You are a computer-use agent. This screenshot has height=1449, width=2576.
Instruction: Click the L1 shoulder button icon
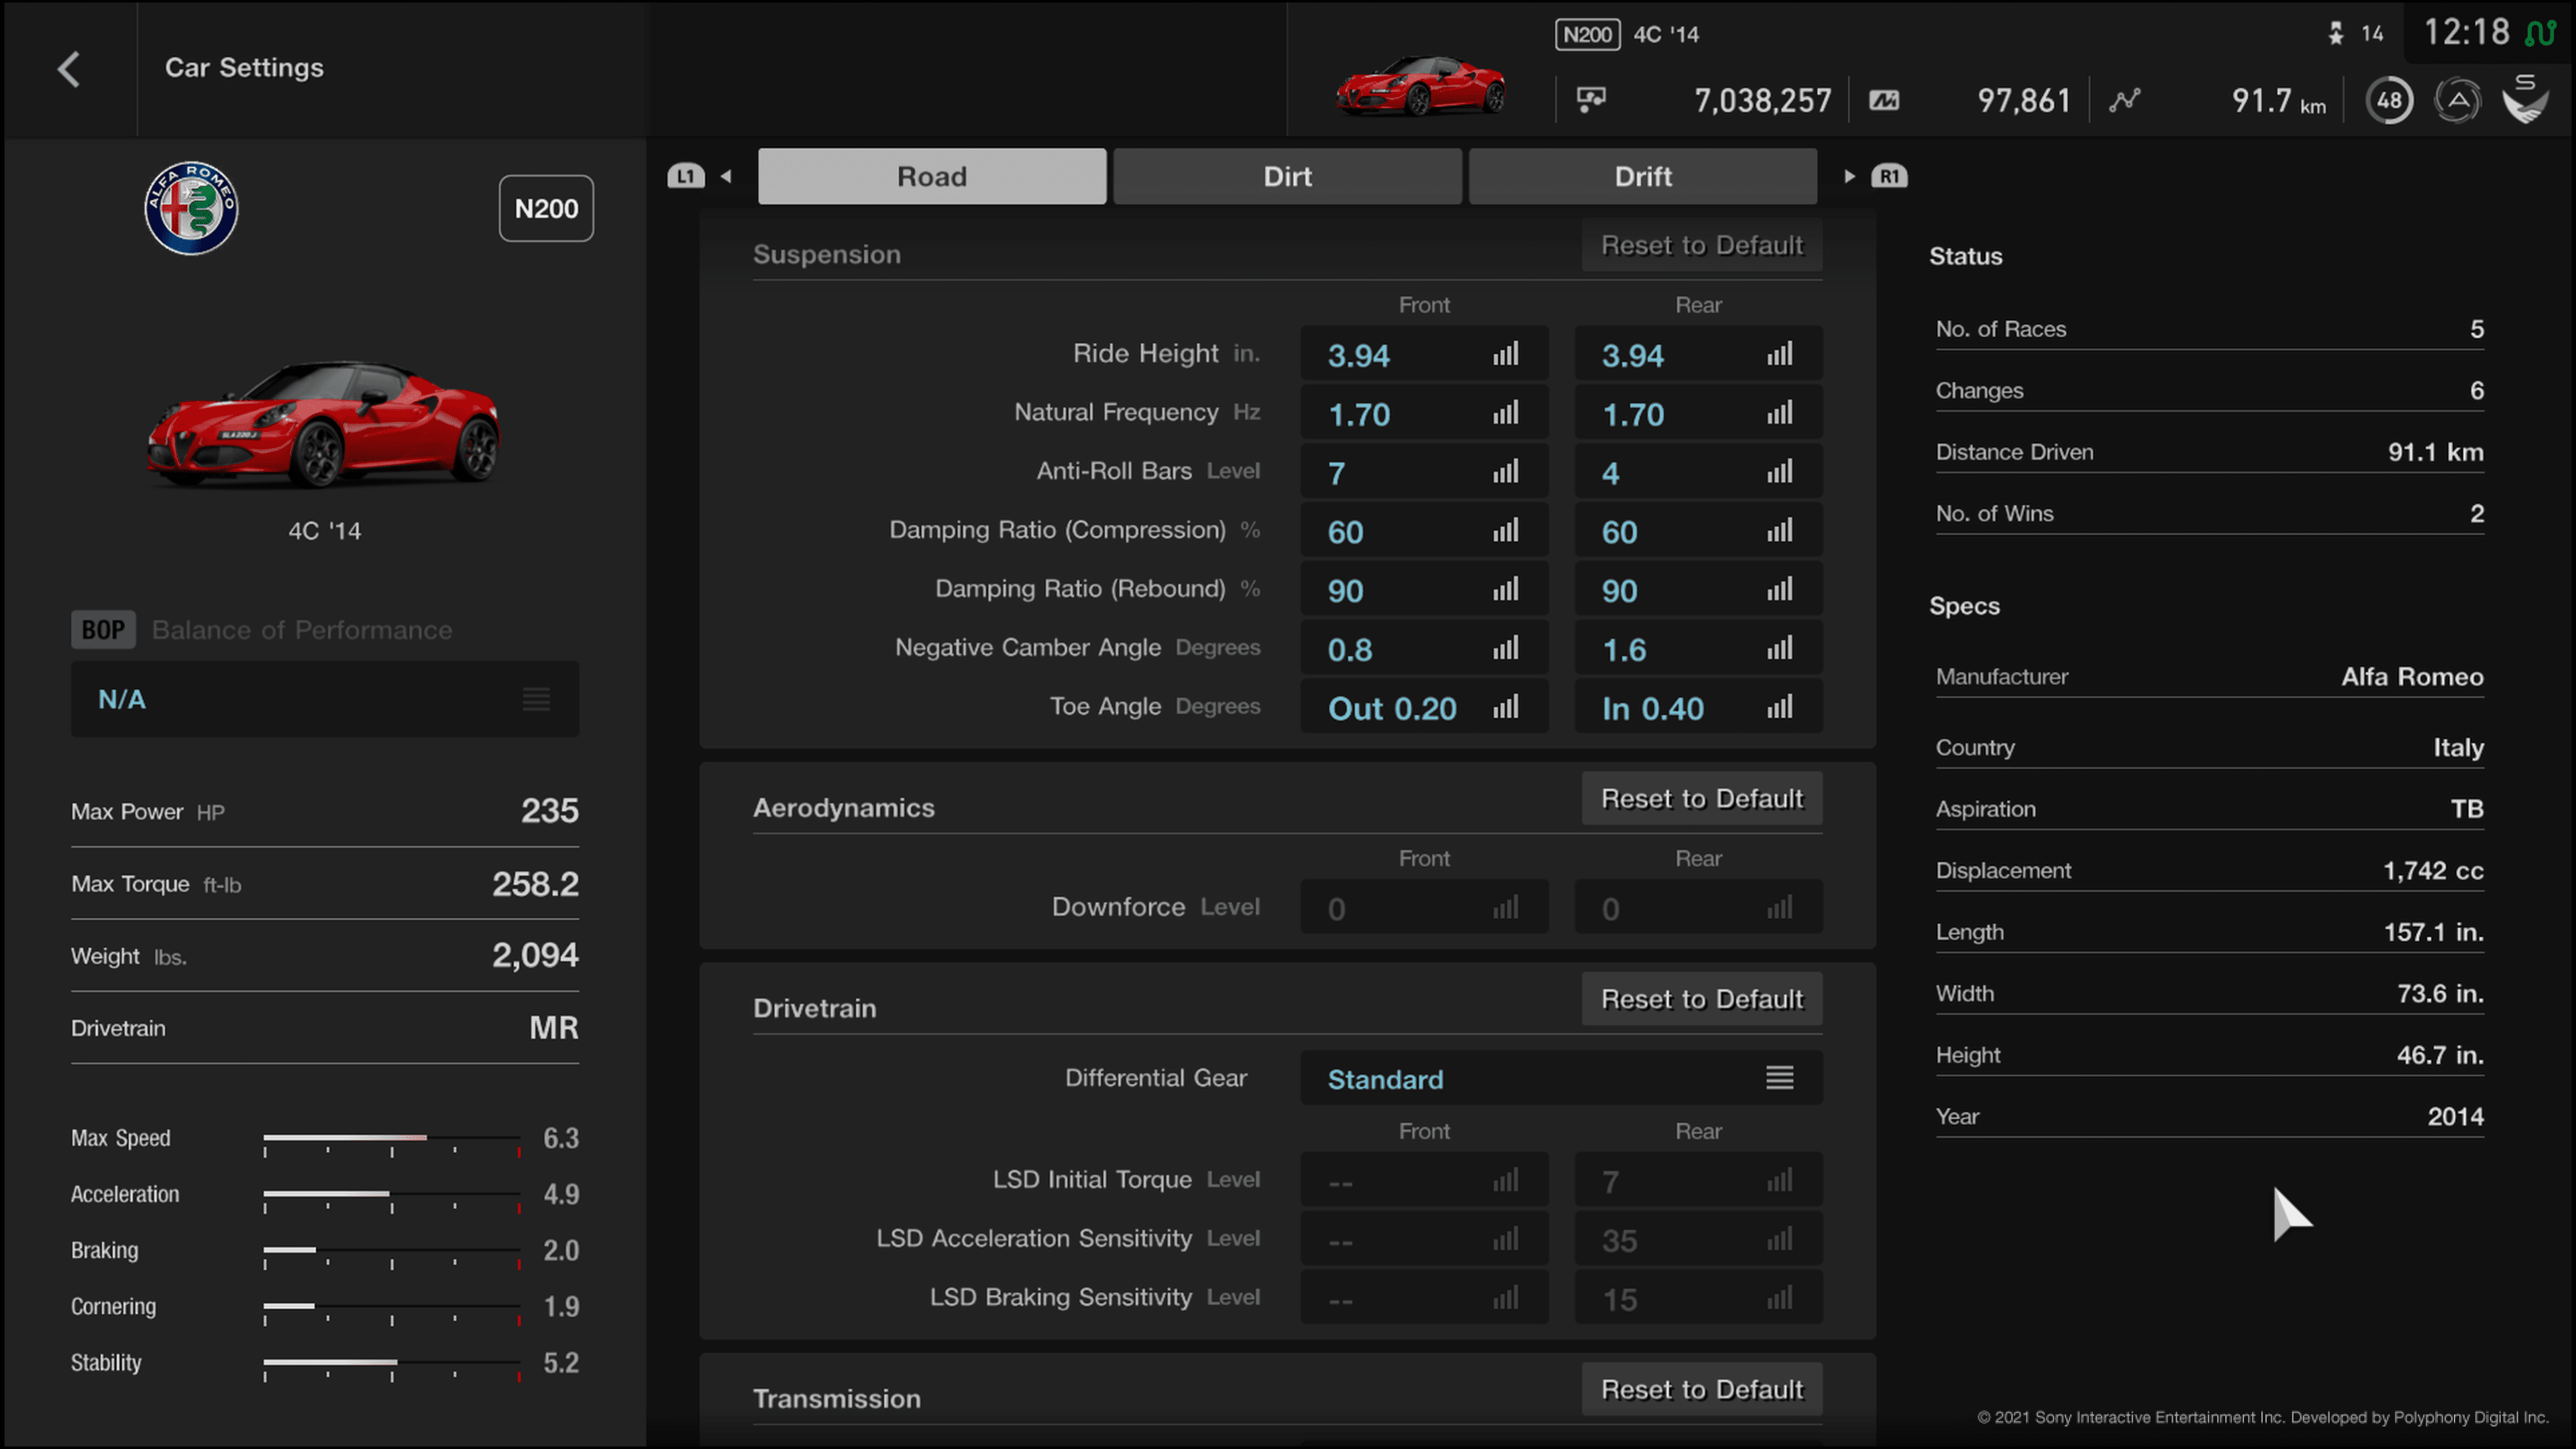tap(686, 177)
